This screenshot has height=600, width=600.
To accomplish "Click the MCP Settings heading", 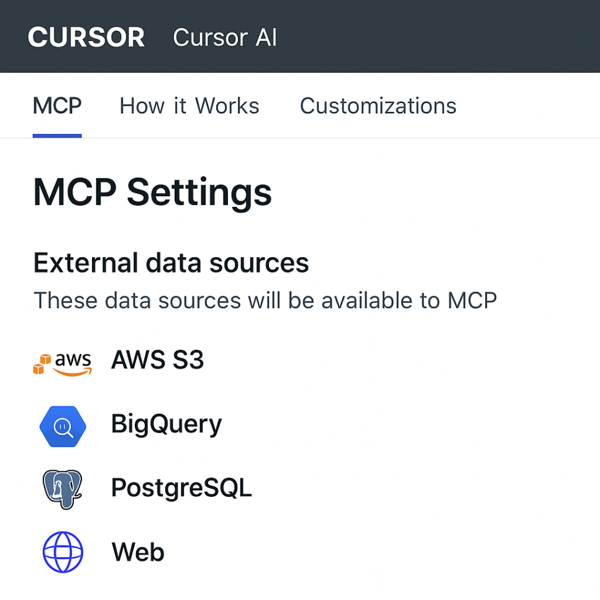I will [x=152, y=192].
